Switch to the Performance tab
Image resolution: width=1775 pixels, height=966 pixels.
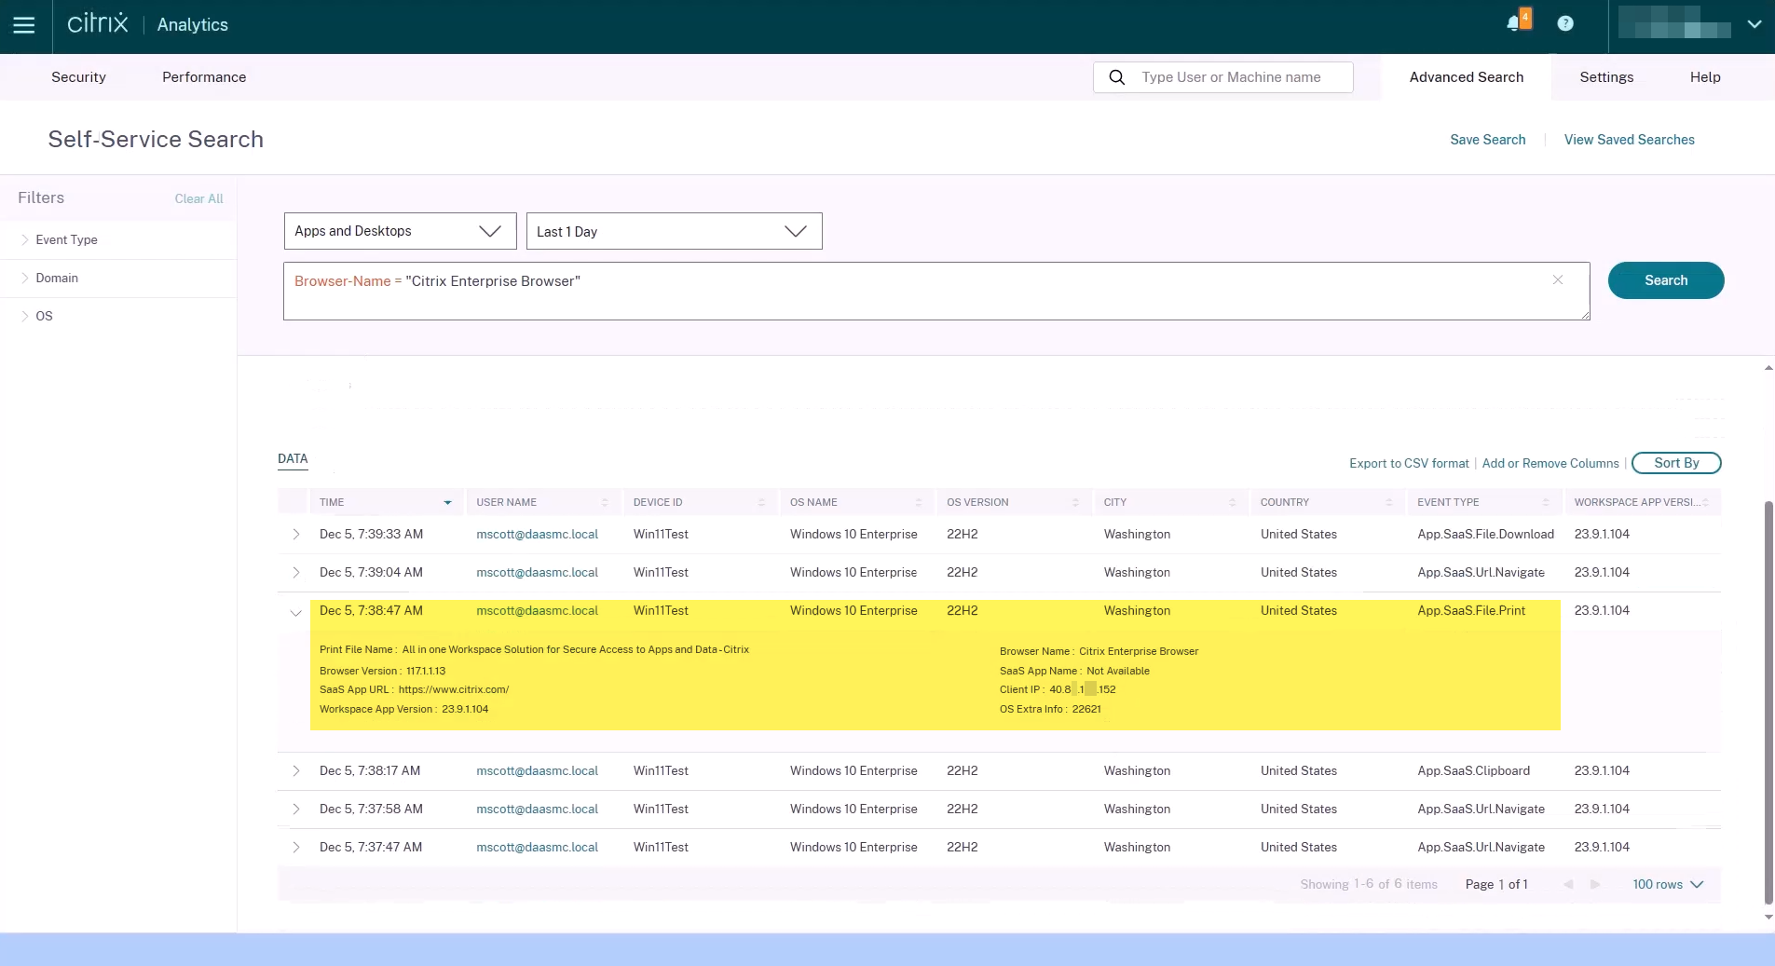pyautogui.click(x=204, y=77)
